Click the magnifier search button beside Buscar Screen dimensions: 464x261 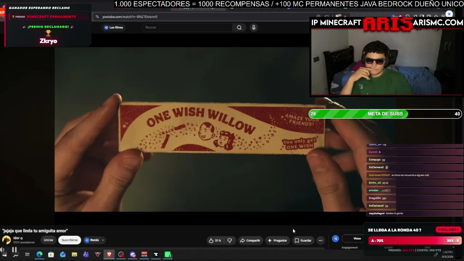(239, 28)
